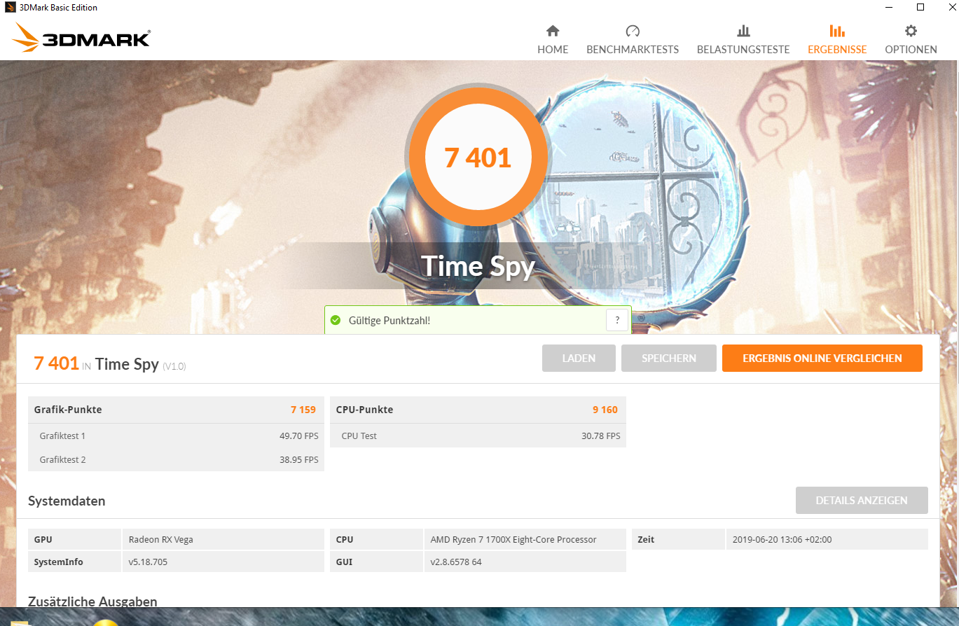Click the 7 401 score circle
This screenshot has width=959, height=626.
tap(478, 158)
